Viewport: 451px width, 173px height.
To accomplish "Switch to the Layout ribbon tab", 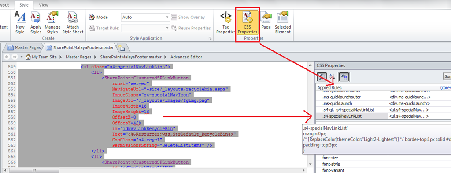I will [x=5, y=5].
